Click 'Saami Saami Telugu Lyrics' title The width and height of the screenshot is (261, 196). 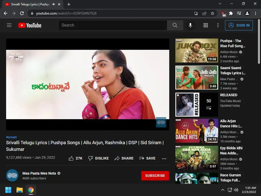click(233, 70)
